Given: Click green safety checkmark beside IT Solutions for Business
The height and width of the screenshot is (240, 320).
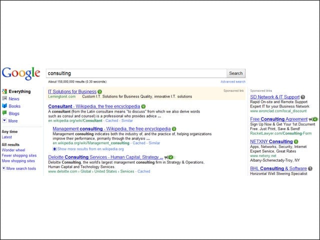Looking at the screenshot, I should pos(99,92).
